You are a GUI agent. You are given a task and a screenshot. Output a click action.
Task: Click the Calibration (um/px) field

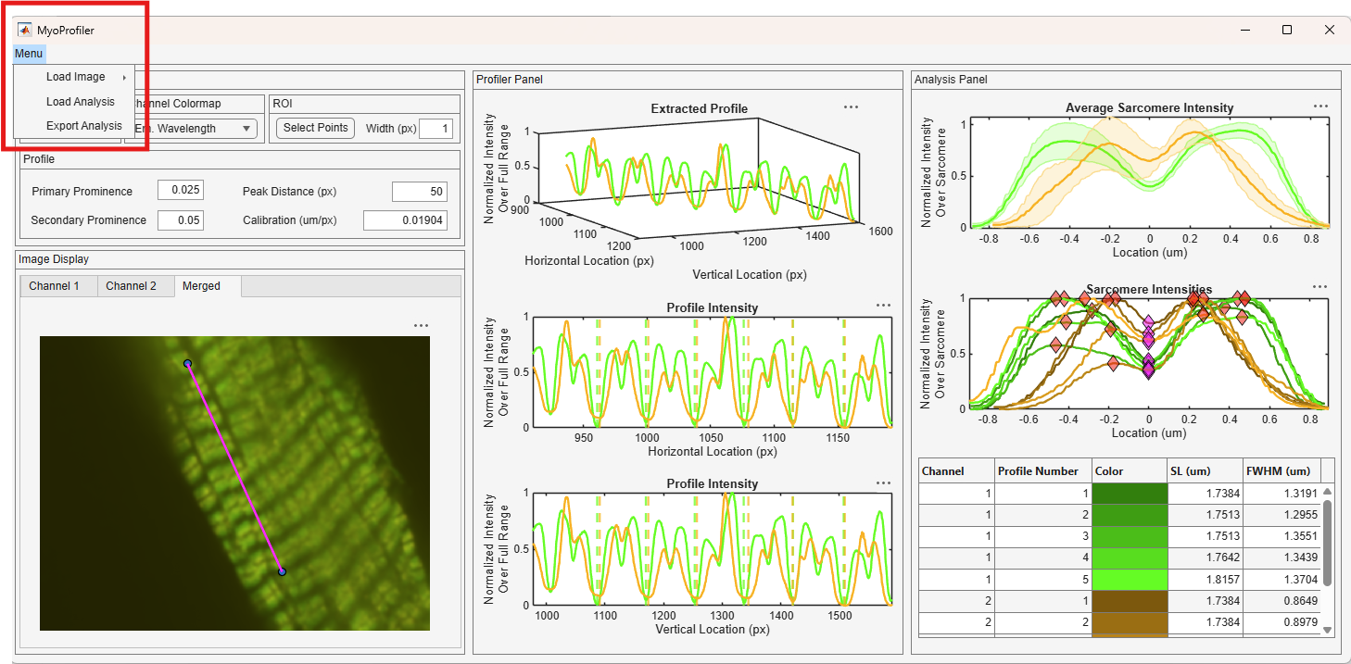pyautogui.click(x=405, y=219)
